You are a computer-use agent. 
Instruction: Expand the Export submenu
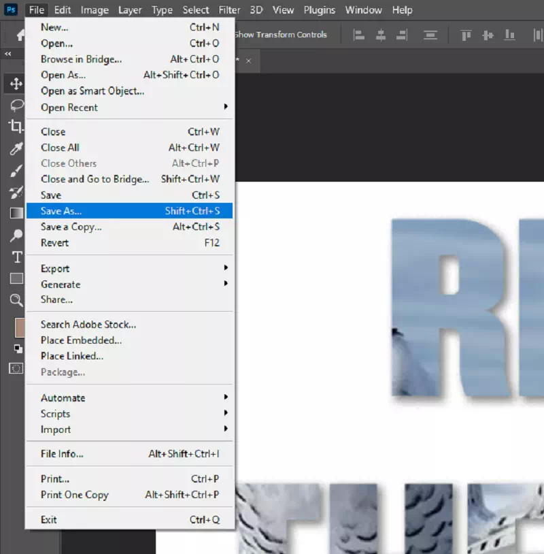pos(130,269)
